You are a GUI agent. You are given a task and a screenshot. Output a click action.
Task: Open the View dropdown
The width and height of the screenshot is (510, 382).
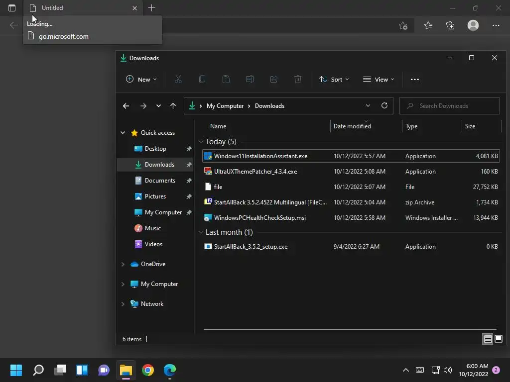pyautogui.click(x=379, y=79)
